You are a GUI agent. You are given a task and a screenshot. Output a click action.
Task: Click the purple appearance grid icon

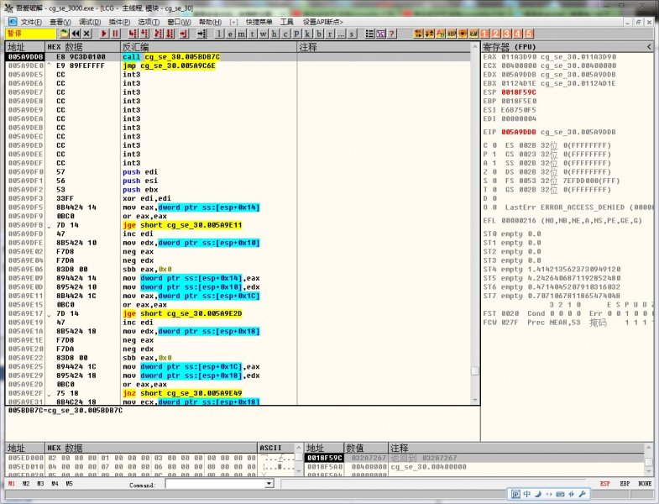[x=381, y=34]
